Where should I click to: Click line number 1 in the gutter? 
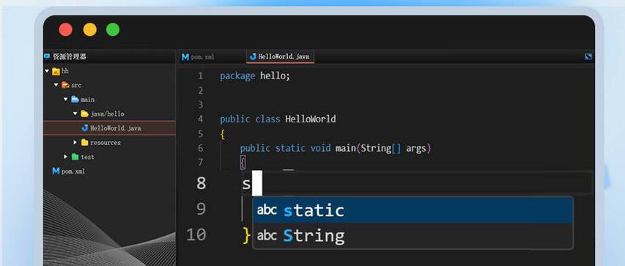pos(200,75)
